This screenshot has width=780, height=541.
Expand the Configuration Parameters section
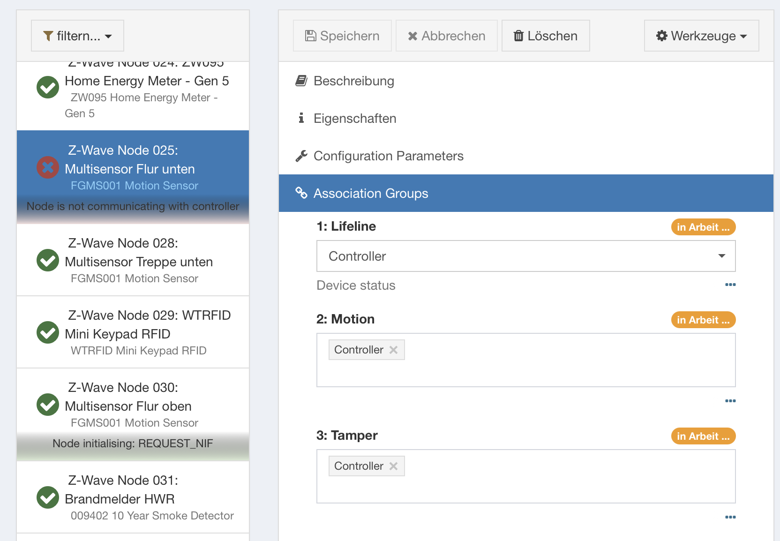coord(388,156)
